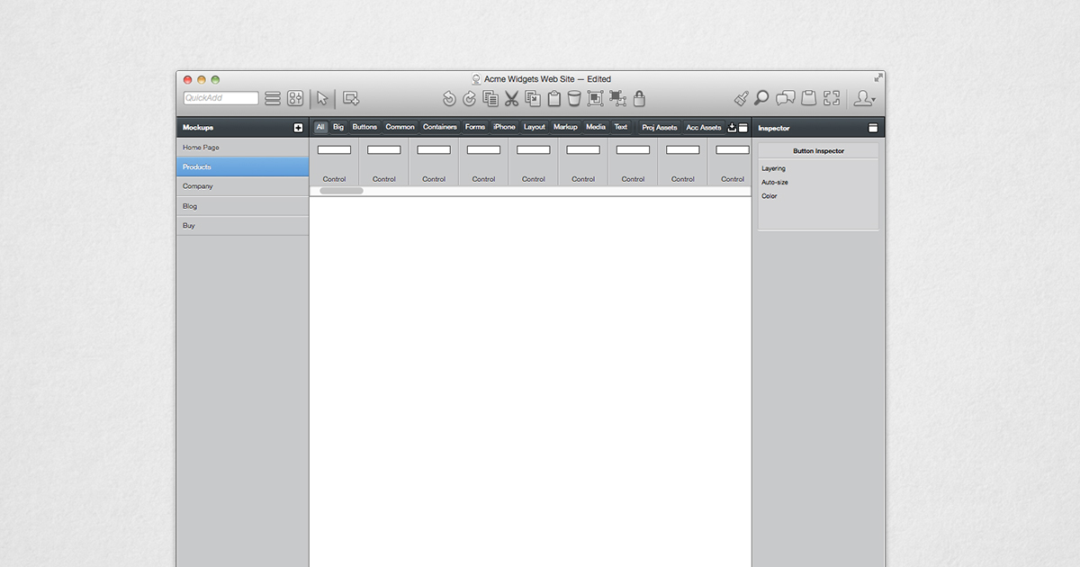1080x567 pixels.
Task: Undo the last action
Action: 449,99
